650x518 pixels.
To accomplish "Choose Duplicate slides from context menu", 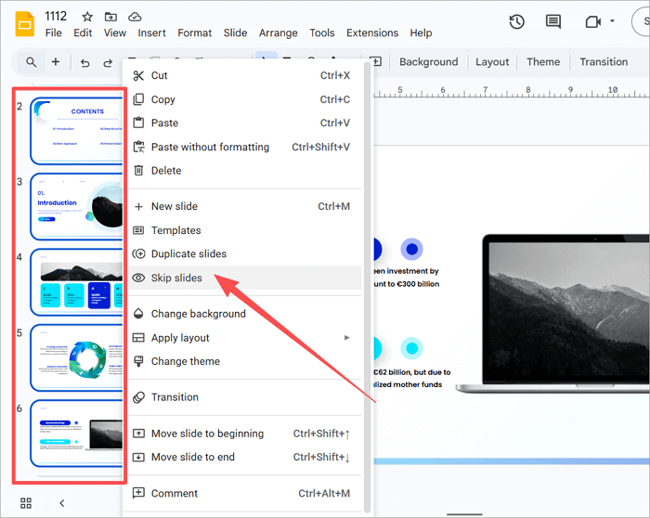I will click(x=188, y=253).
